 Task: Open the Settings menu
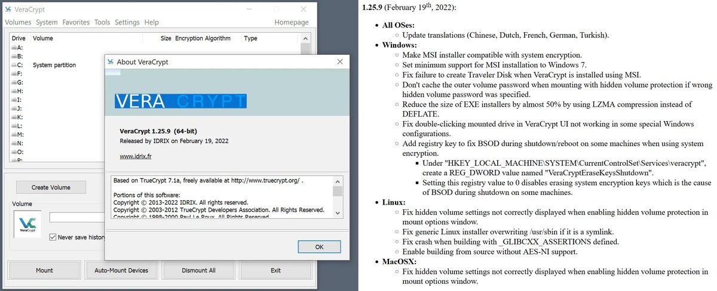[127, 22]
